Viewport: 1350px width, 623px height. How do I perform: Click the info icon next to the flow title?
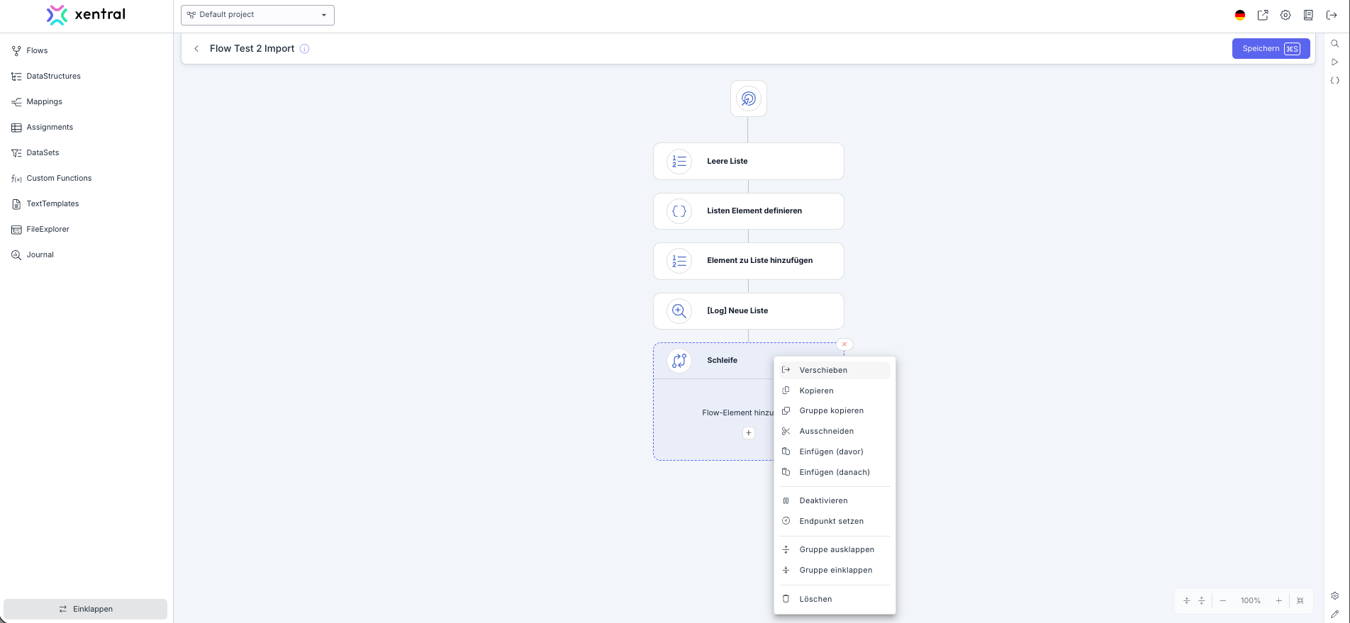pos(304,49)
